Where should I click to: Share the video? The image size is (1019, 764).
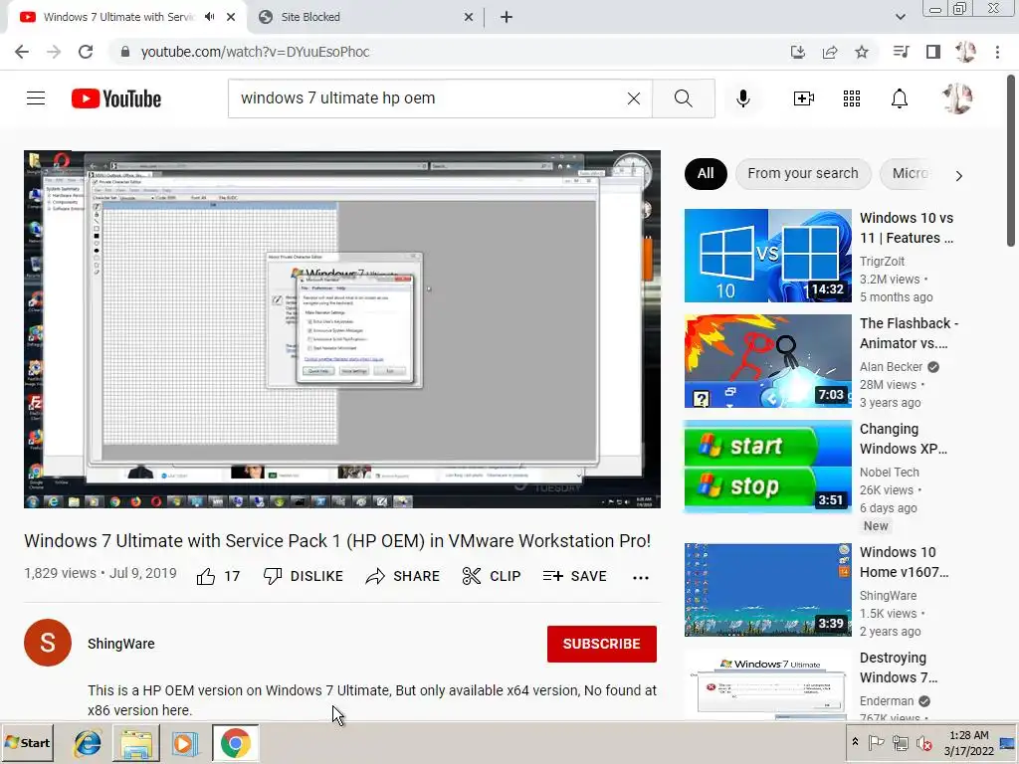pos(403,576)
